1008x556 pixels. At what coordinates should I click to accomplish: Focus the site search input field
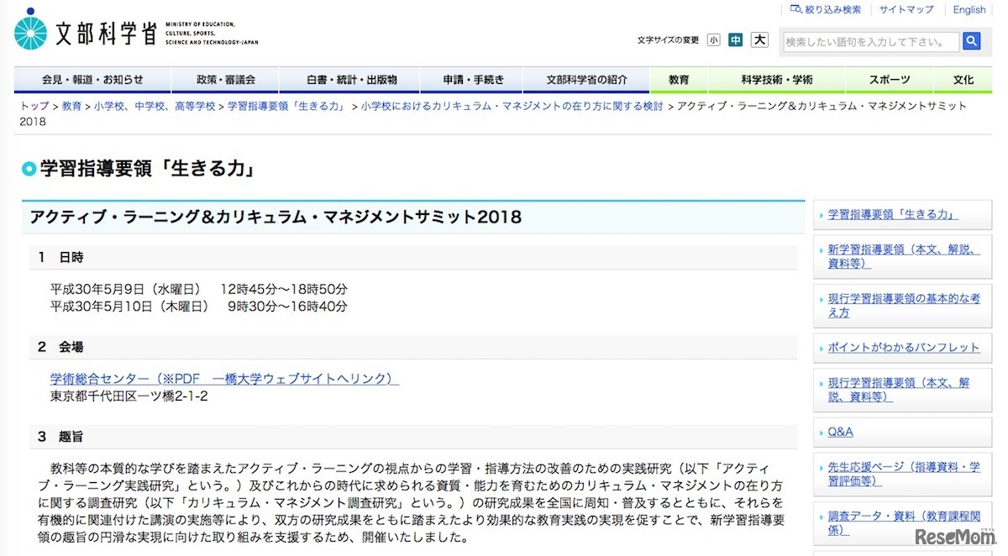[x=870, y=41]
